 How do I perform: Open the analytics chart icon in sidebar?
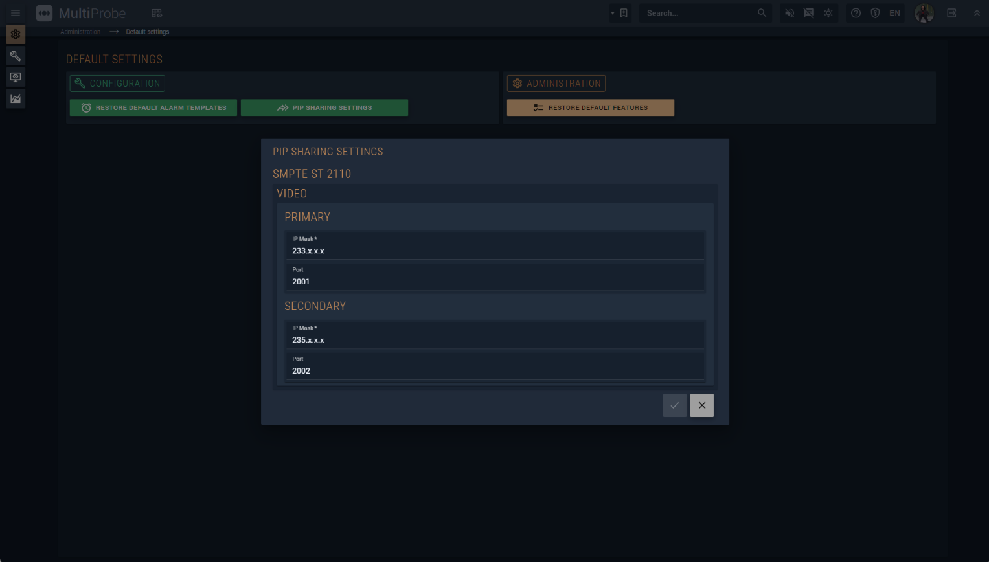(x=16, y=98)
